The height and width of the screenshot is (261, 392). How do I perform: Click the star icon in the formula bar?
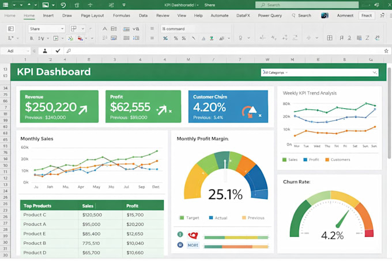pos(386,51)
